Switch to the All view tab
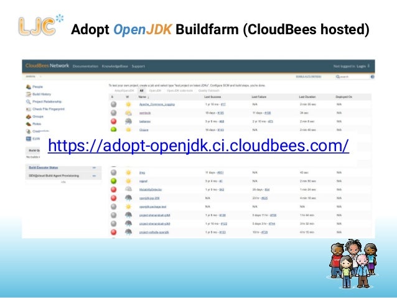Viewport: 397px width, 298px height. (141, 90)
